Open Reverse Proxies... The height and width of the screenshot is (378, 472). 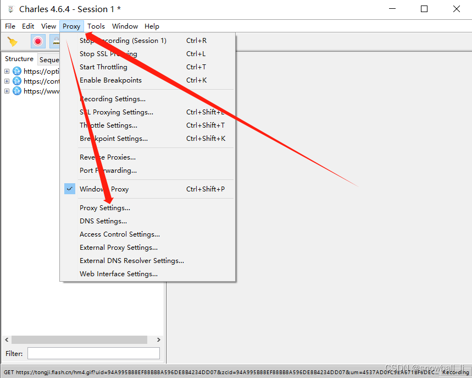(x=147, y=157)
